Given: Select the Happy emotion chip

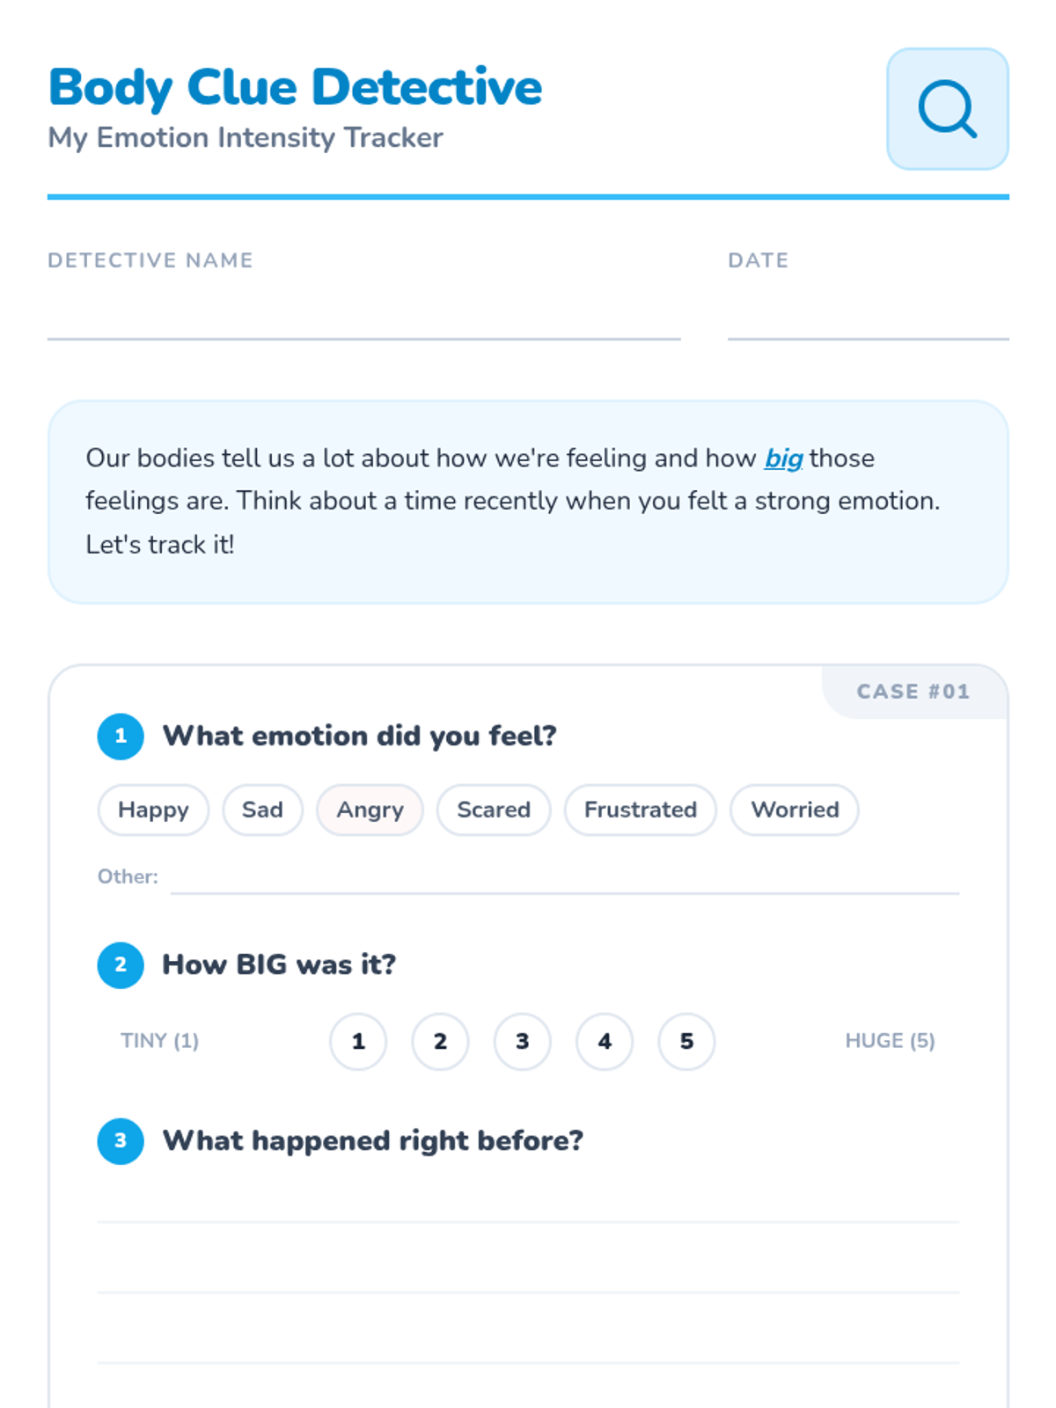Looking at the screenshot, I should pyautogui.click(x=153, y=810).
